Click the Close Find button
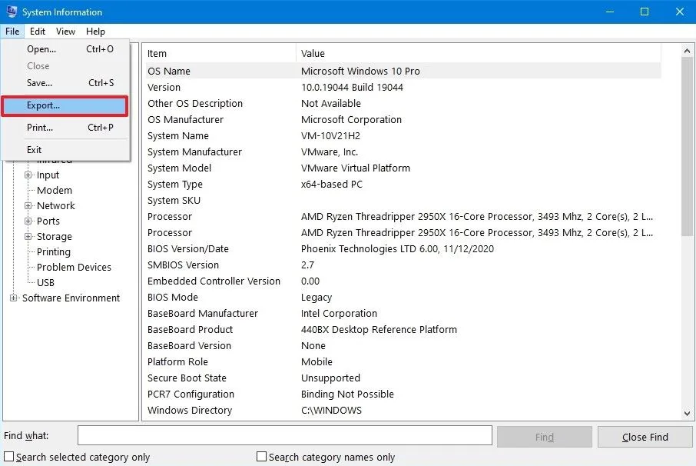 pos(645,437)
